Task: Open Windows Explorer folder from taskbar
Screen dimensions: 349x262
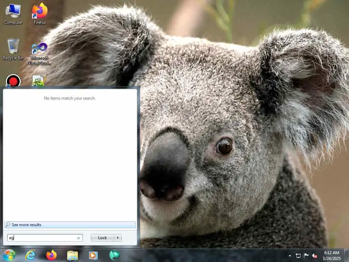Action: pos(73,256)
